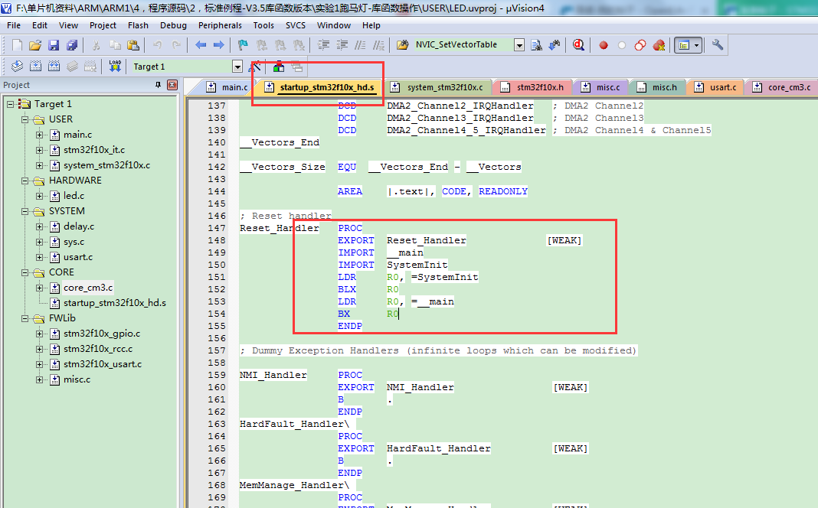Switch to the system_stm32f10x.c tab
Image resolution: width=818 pixels, height=508 pixels.
[437, 87]
